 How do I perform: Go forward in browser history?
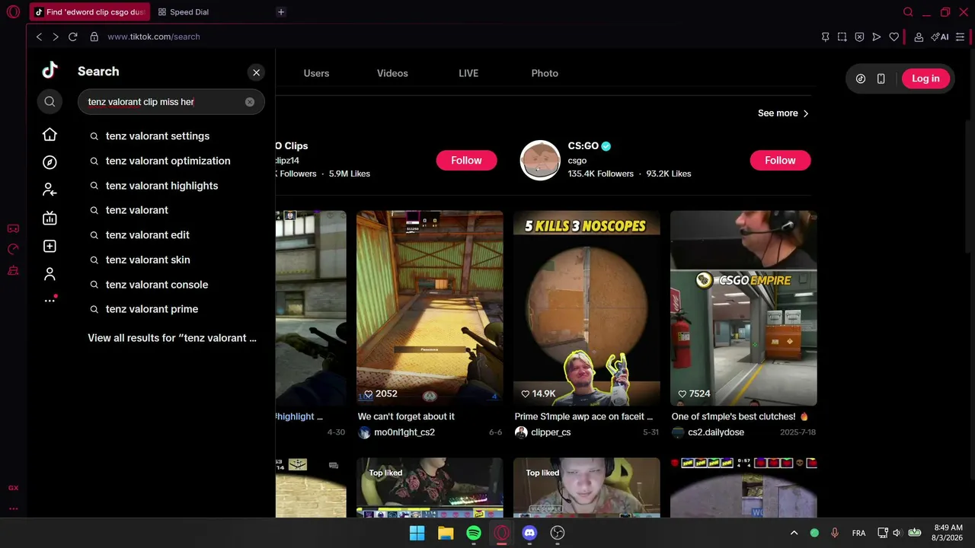click(x=56, y=37)
